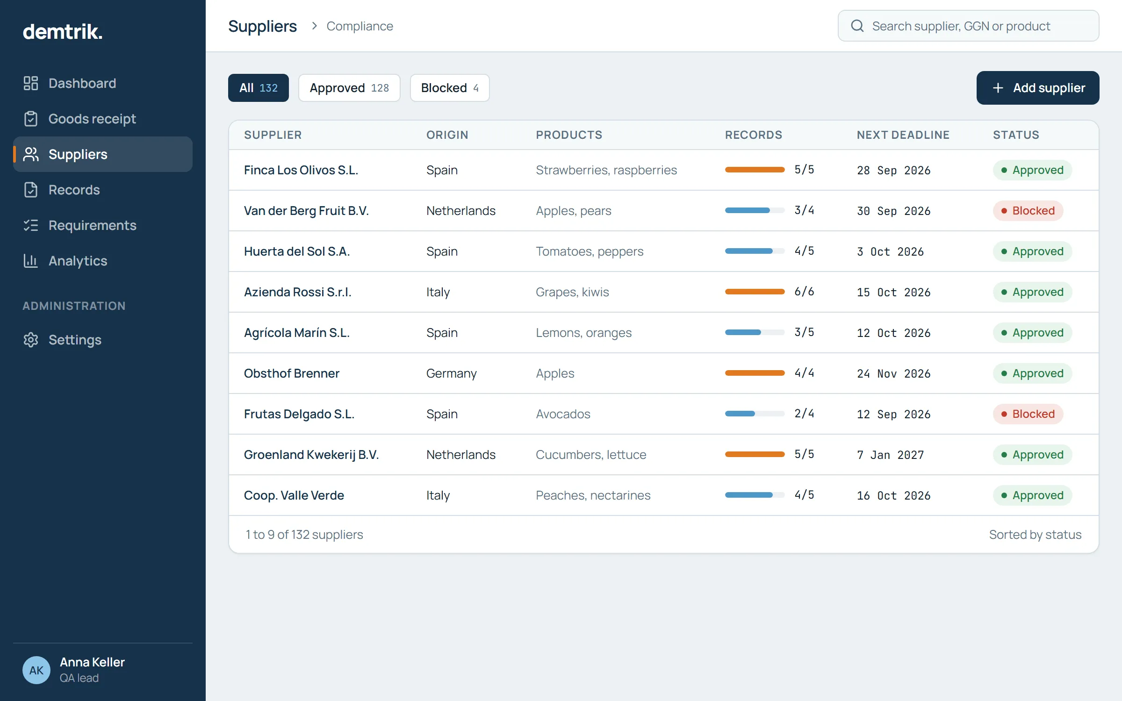Open the Analytics section
The width and height of the screenshot is (1122, 701).
pyautogui.click(x=103, y=261)
